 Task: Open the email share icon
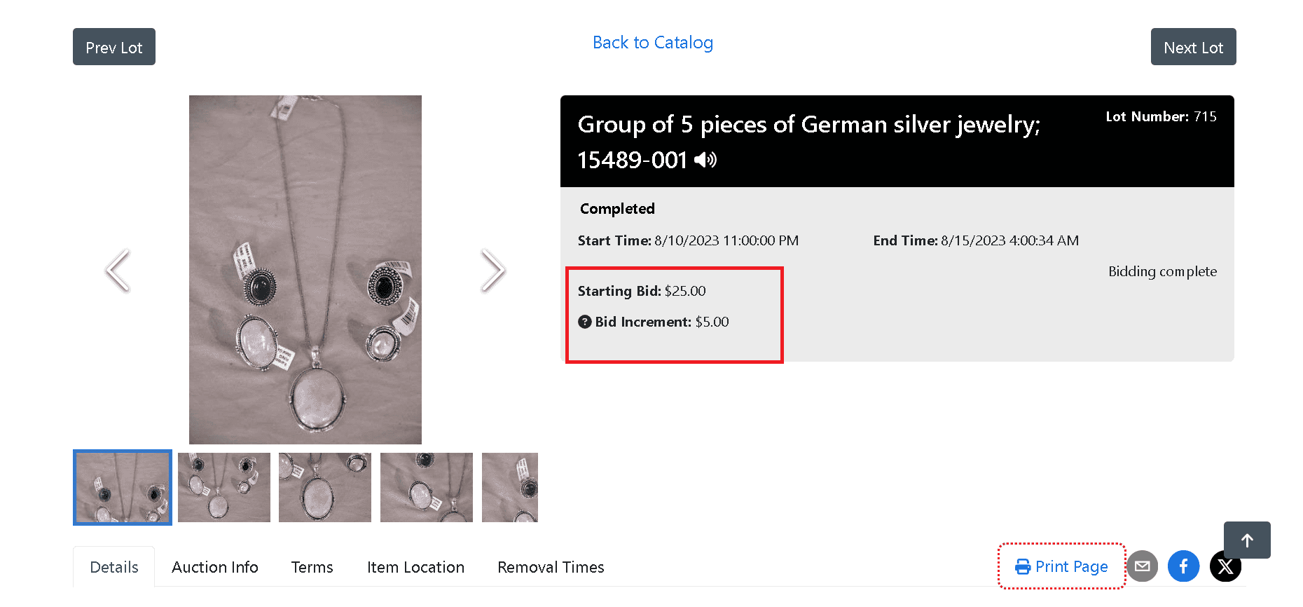(1142, 566)
